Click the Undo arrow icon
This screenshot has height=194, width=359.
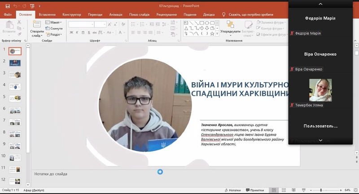pyautogui.click(x=15, y=6)
